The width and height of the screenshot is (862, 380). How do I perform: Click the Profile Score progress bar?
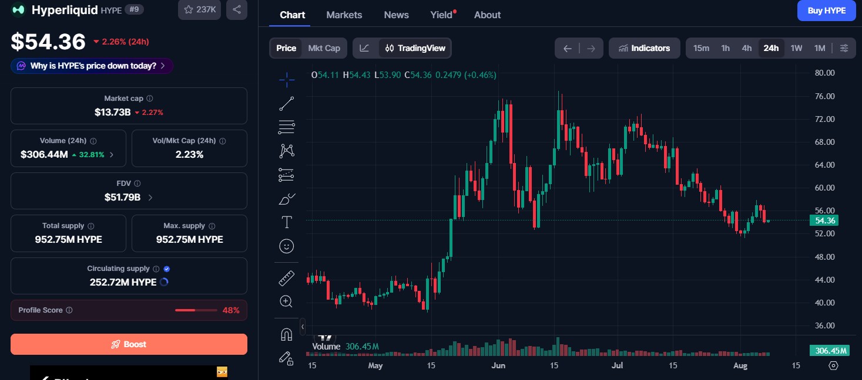(x=196, y=310)
